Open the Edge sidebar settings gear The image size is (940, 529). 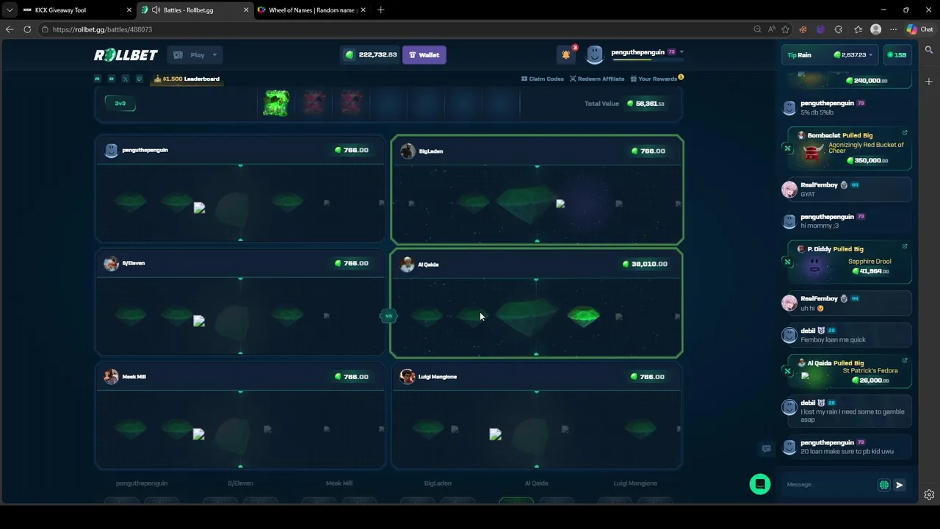pyautogui.click(x=929, y=494)
